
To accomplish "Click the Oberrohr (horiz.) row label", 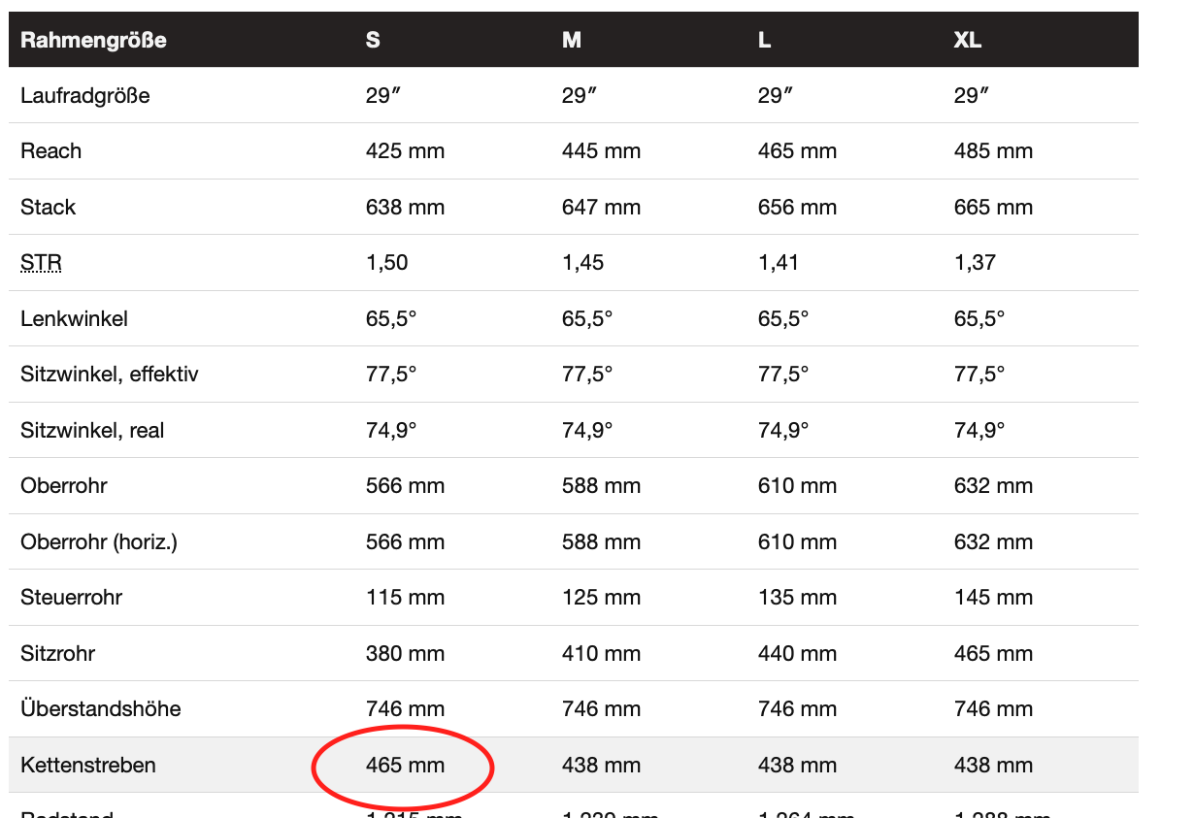I will 99,542.
